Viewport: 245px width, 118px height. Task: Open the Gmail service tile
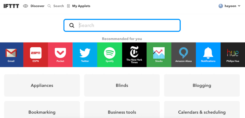coord(11,55)
